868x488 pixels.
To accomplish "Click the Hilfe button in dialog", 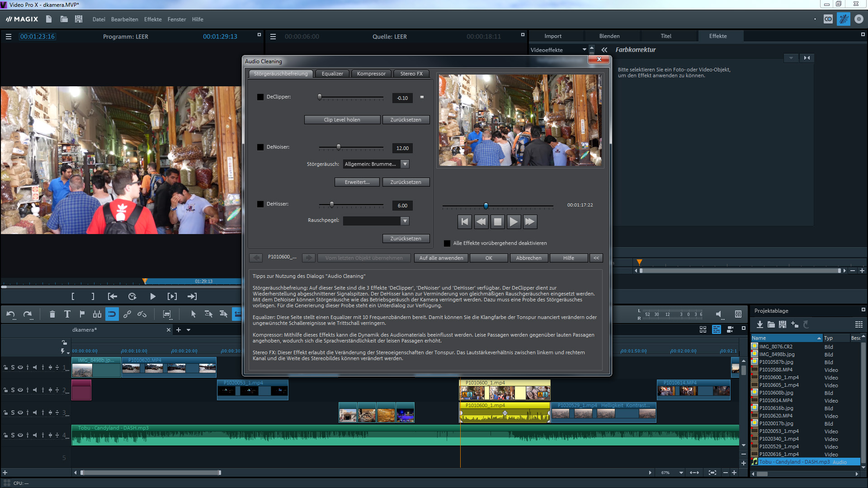I will coord(569,258).
